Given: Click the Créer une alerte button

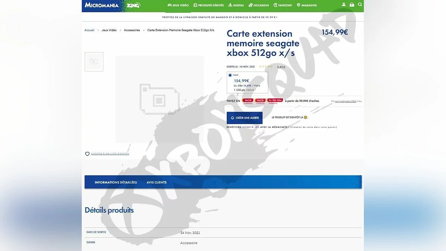Looking at the screenshot, I should point(245,118).
